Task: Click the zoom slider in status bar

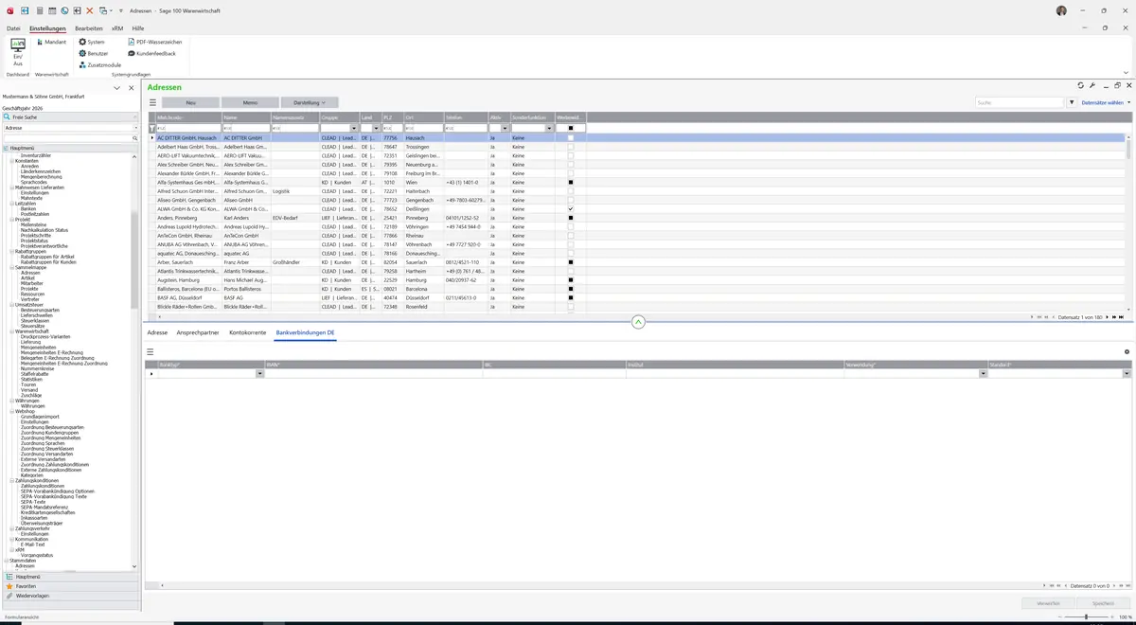Action: pyautogui.click(x=1087, y=616)
